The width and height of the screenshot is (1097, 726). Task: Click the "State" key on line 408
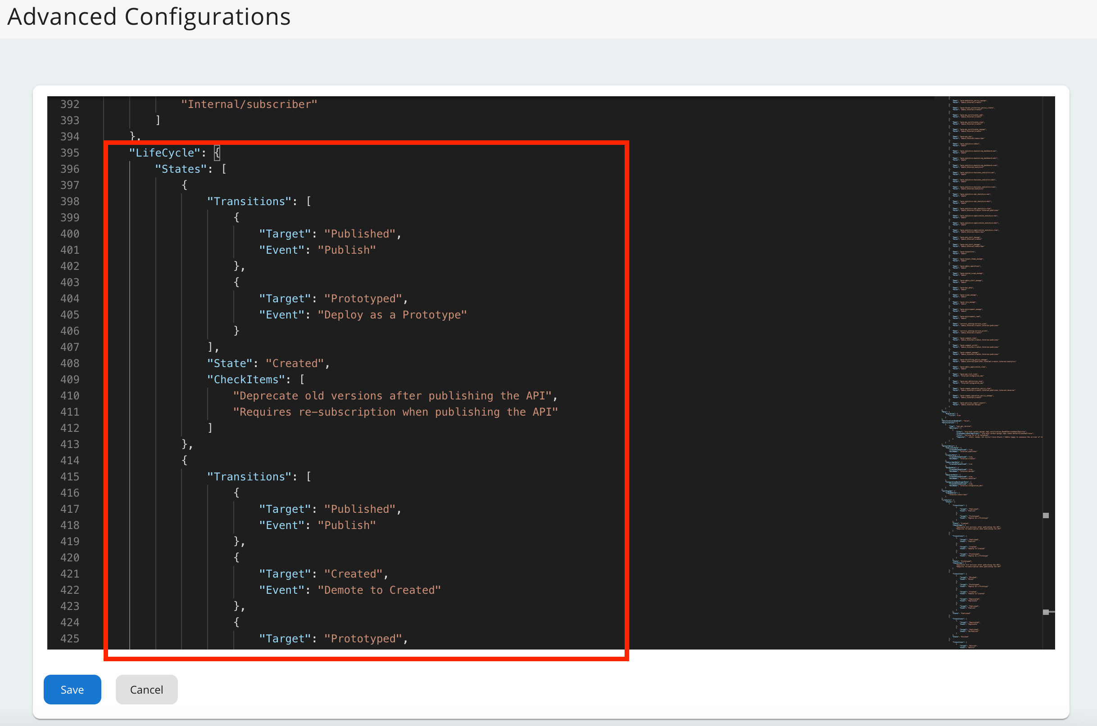229,363
